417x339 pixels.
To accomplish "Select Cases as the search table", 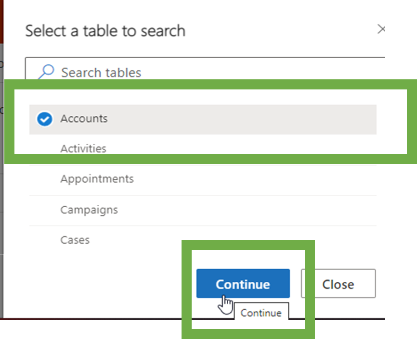I will point(75,239).
